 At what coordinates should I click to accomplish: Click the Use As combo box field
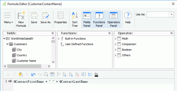point(158,14)
